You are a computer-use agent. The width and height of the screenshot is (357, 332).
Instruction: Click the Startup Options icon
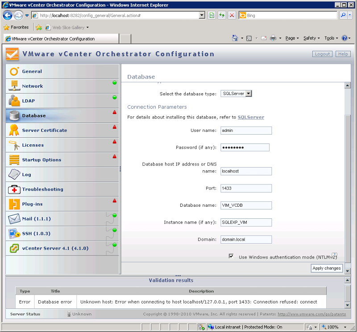tap(14, 160)
